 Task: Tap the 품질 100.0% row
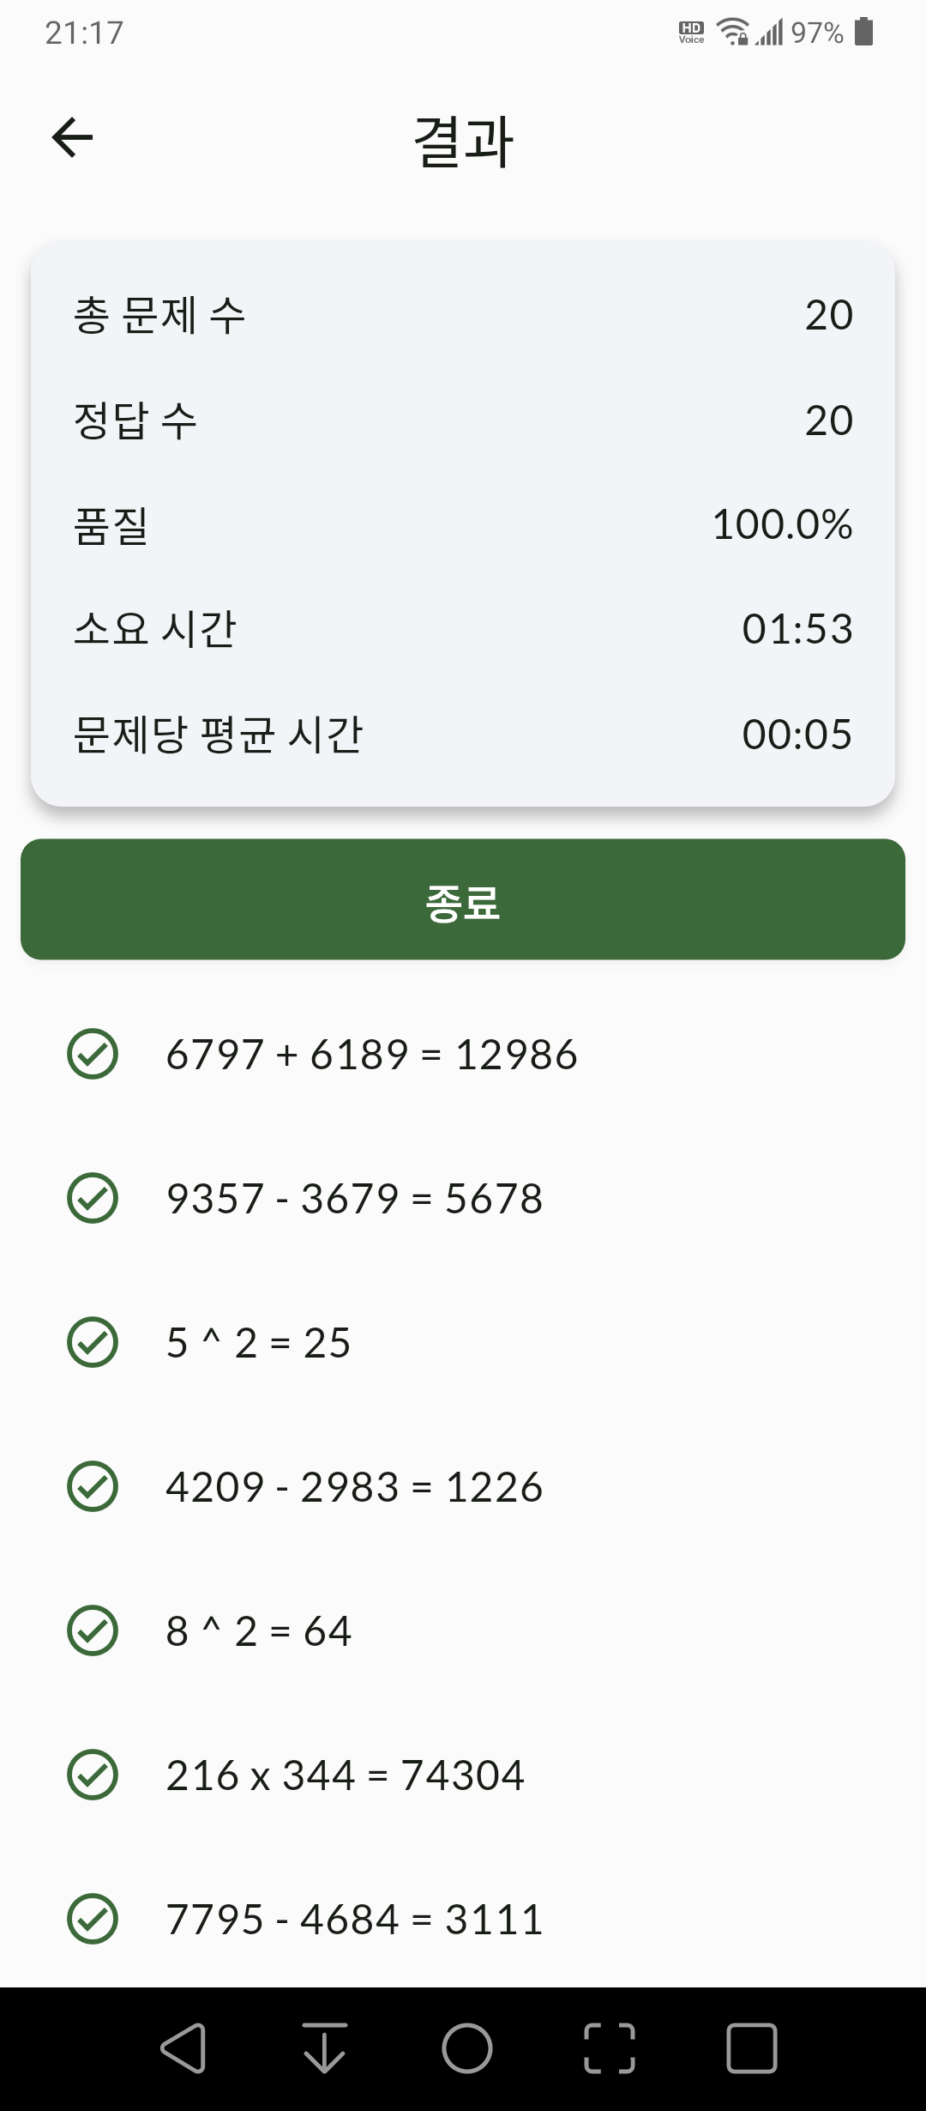tap(463, 524)
